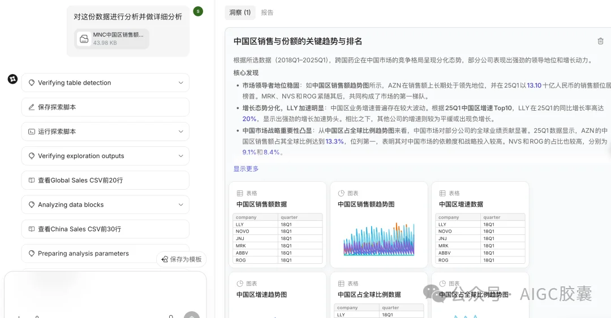Image resolution: width=611 pixels, height=318 pixels.
Task: Open the 中国区销售额趋势图 chart card
Action: (378, 225)
